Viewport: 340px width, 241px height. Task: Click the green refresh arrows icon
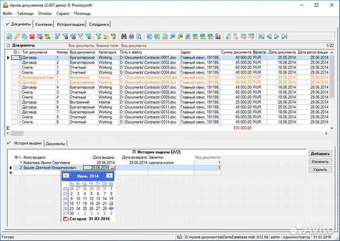click(48, 36)
